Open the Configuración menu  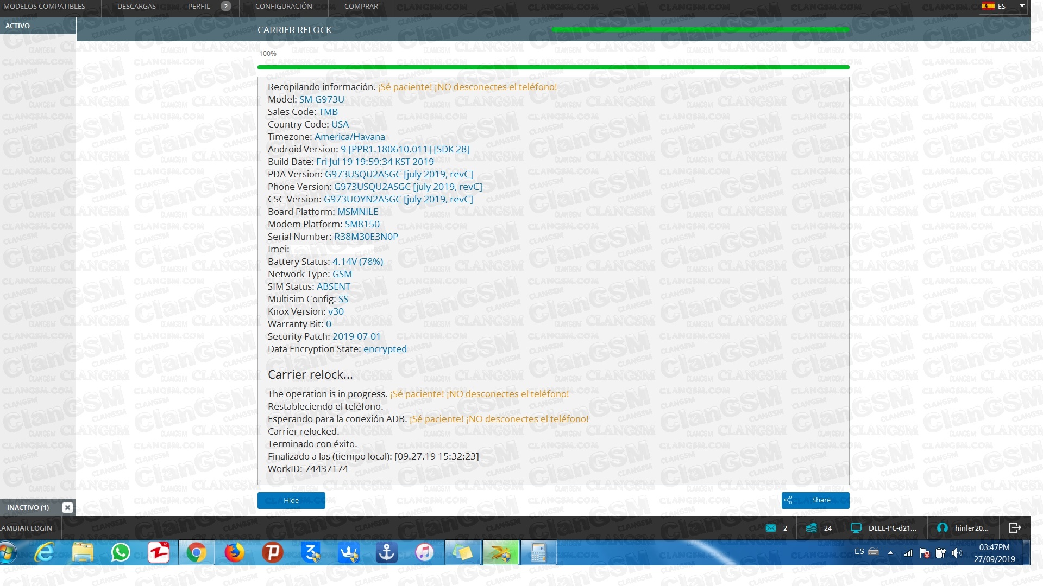point(284,7)
